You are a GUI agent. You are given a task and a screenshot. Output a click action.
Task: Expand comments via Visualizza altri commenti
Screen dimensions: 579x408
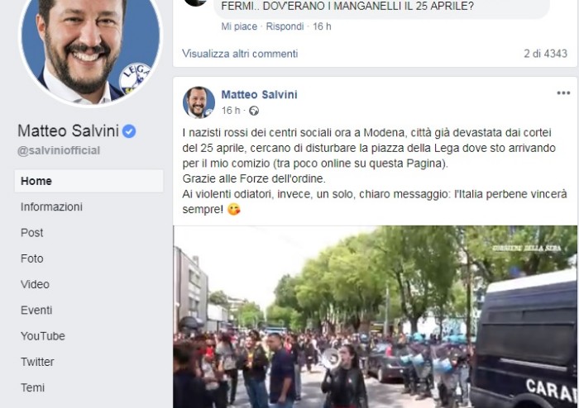coord(240,54)
